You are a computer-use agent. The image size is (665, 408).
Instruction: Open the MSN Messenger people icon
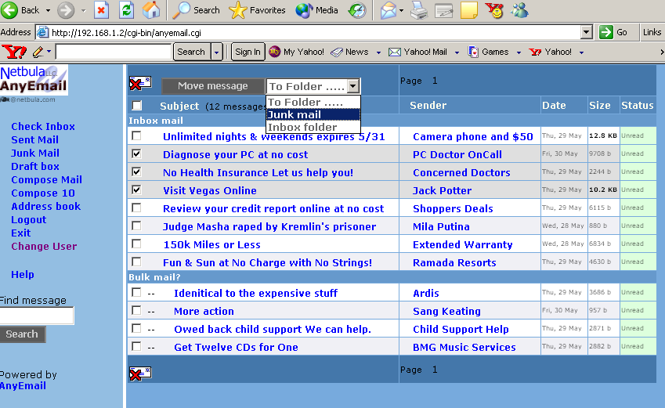519,9
